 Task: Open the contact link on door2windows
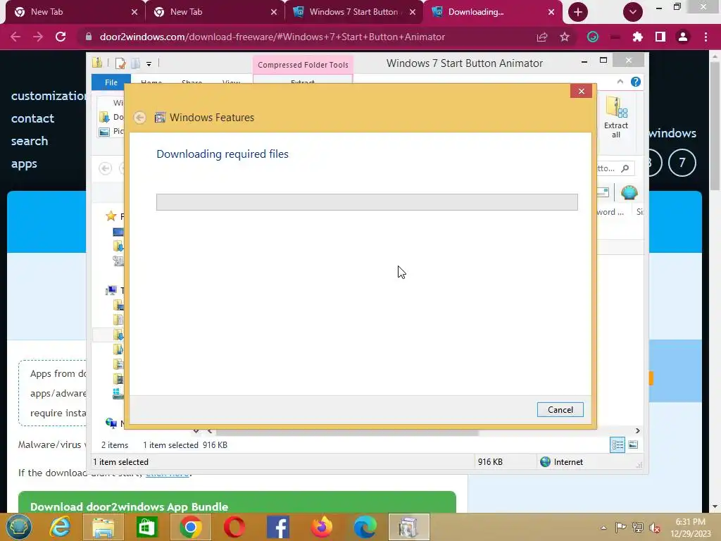[x=32, y=118]
